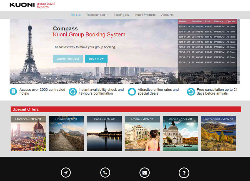Open the Trip List tab

(75, 15)
